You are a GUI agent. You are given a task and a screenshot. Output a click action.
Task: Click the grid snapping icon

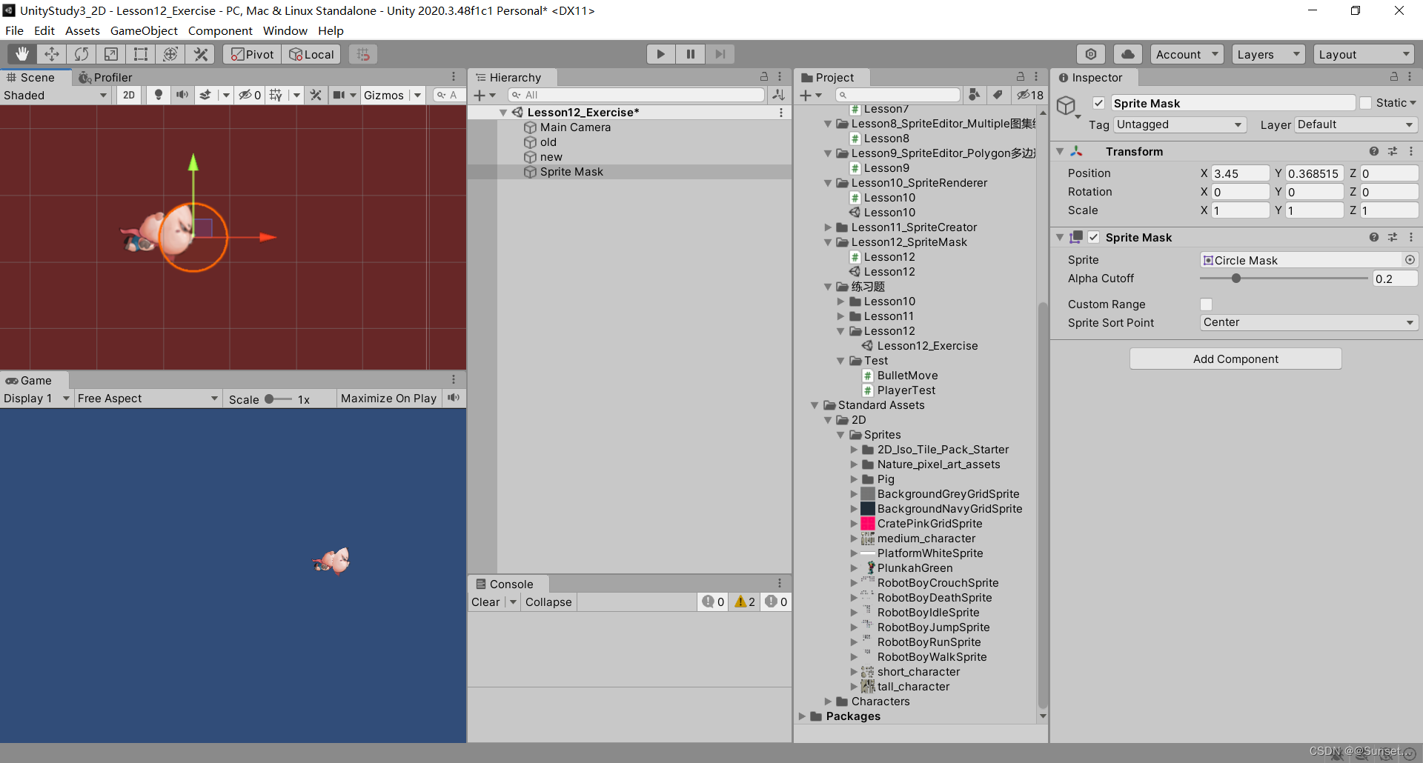tap(362, 54)
